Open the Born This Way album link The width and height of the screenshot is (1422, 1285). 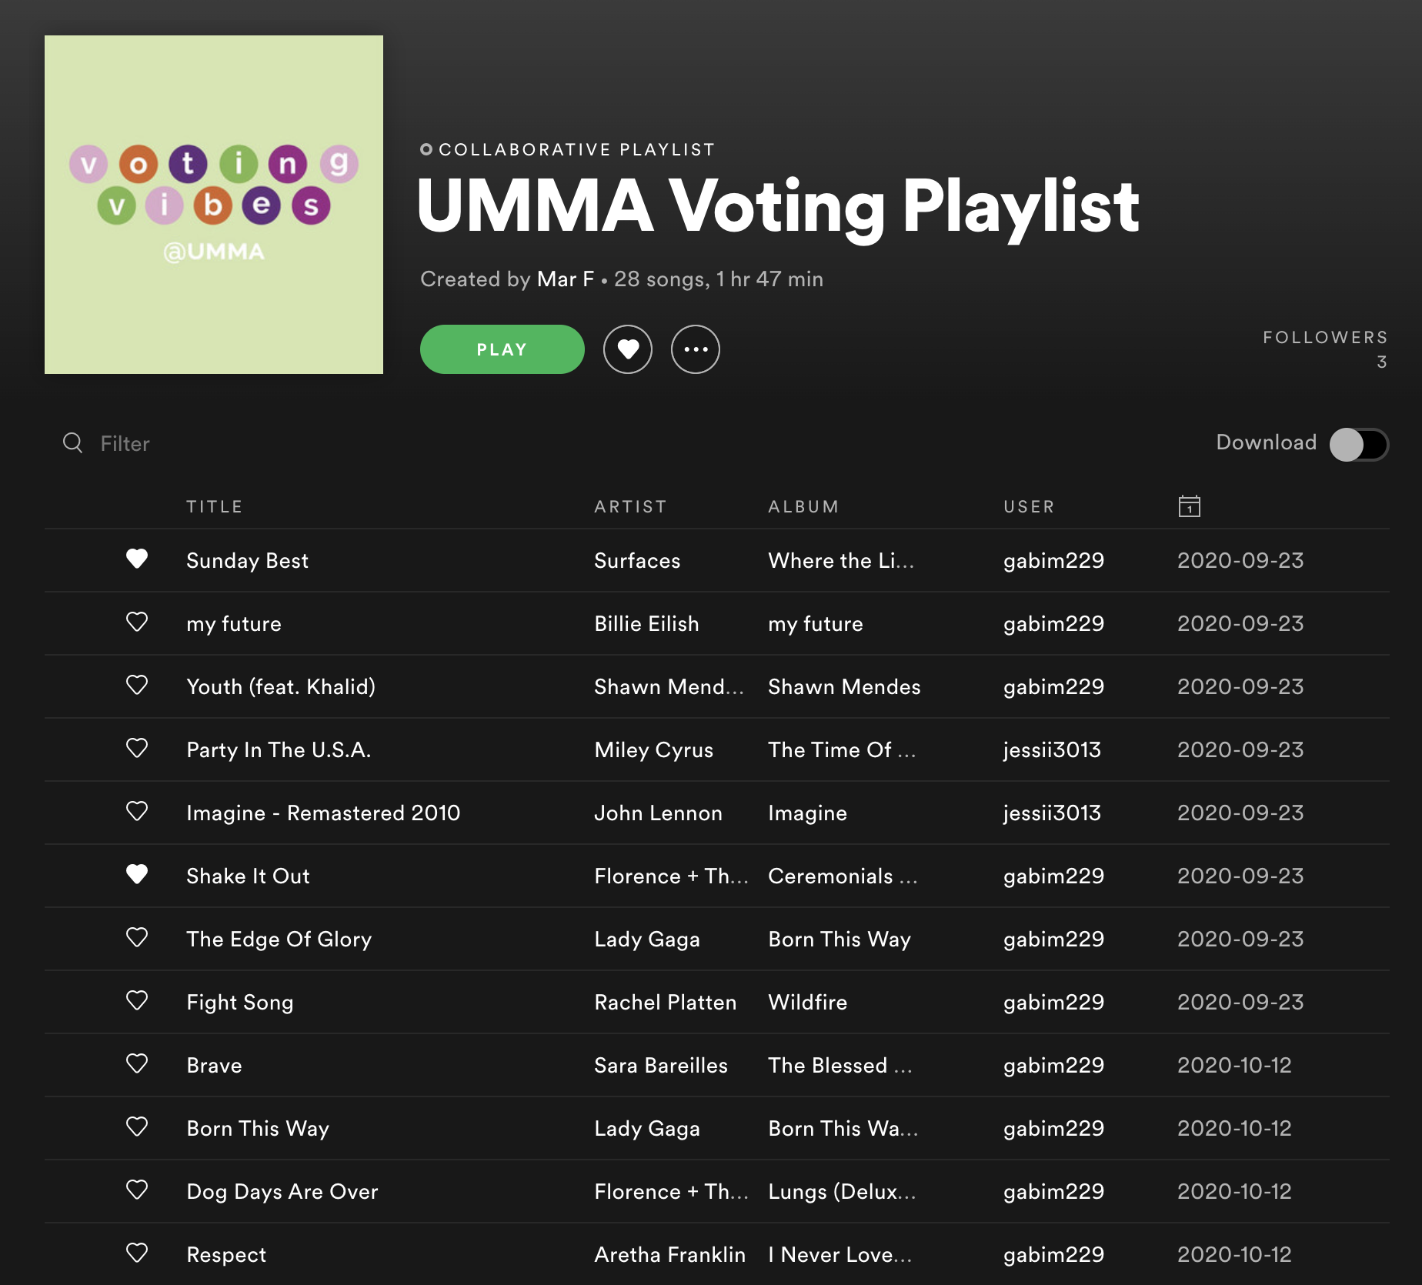(839, 939)
